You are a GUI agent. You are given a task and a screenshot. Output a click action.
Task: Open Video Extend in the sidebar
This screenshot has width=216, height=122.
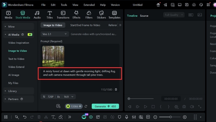16,67
